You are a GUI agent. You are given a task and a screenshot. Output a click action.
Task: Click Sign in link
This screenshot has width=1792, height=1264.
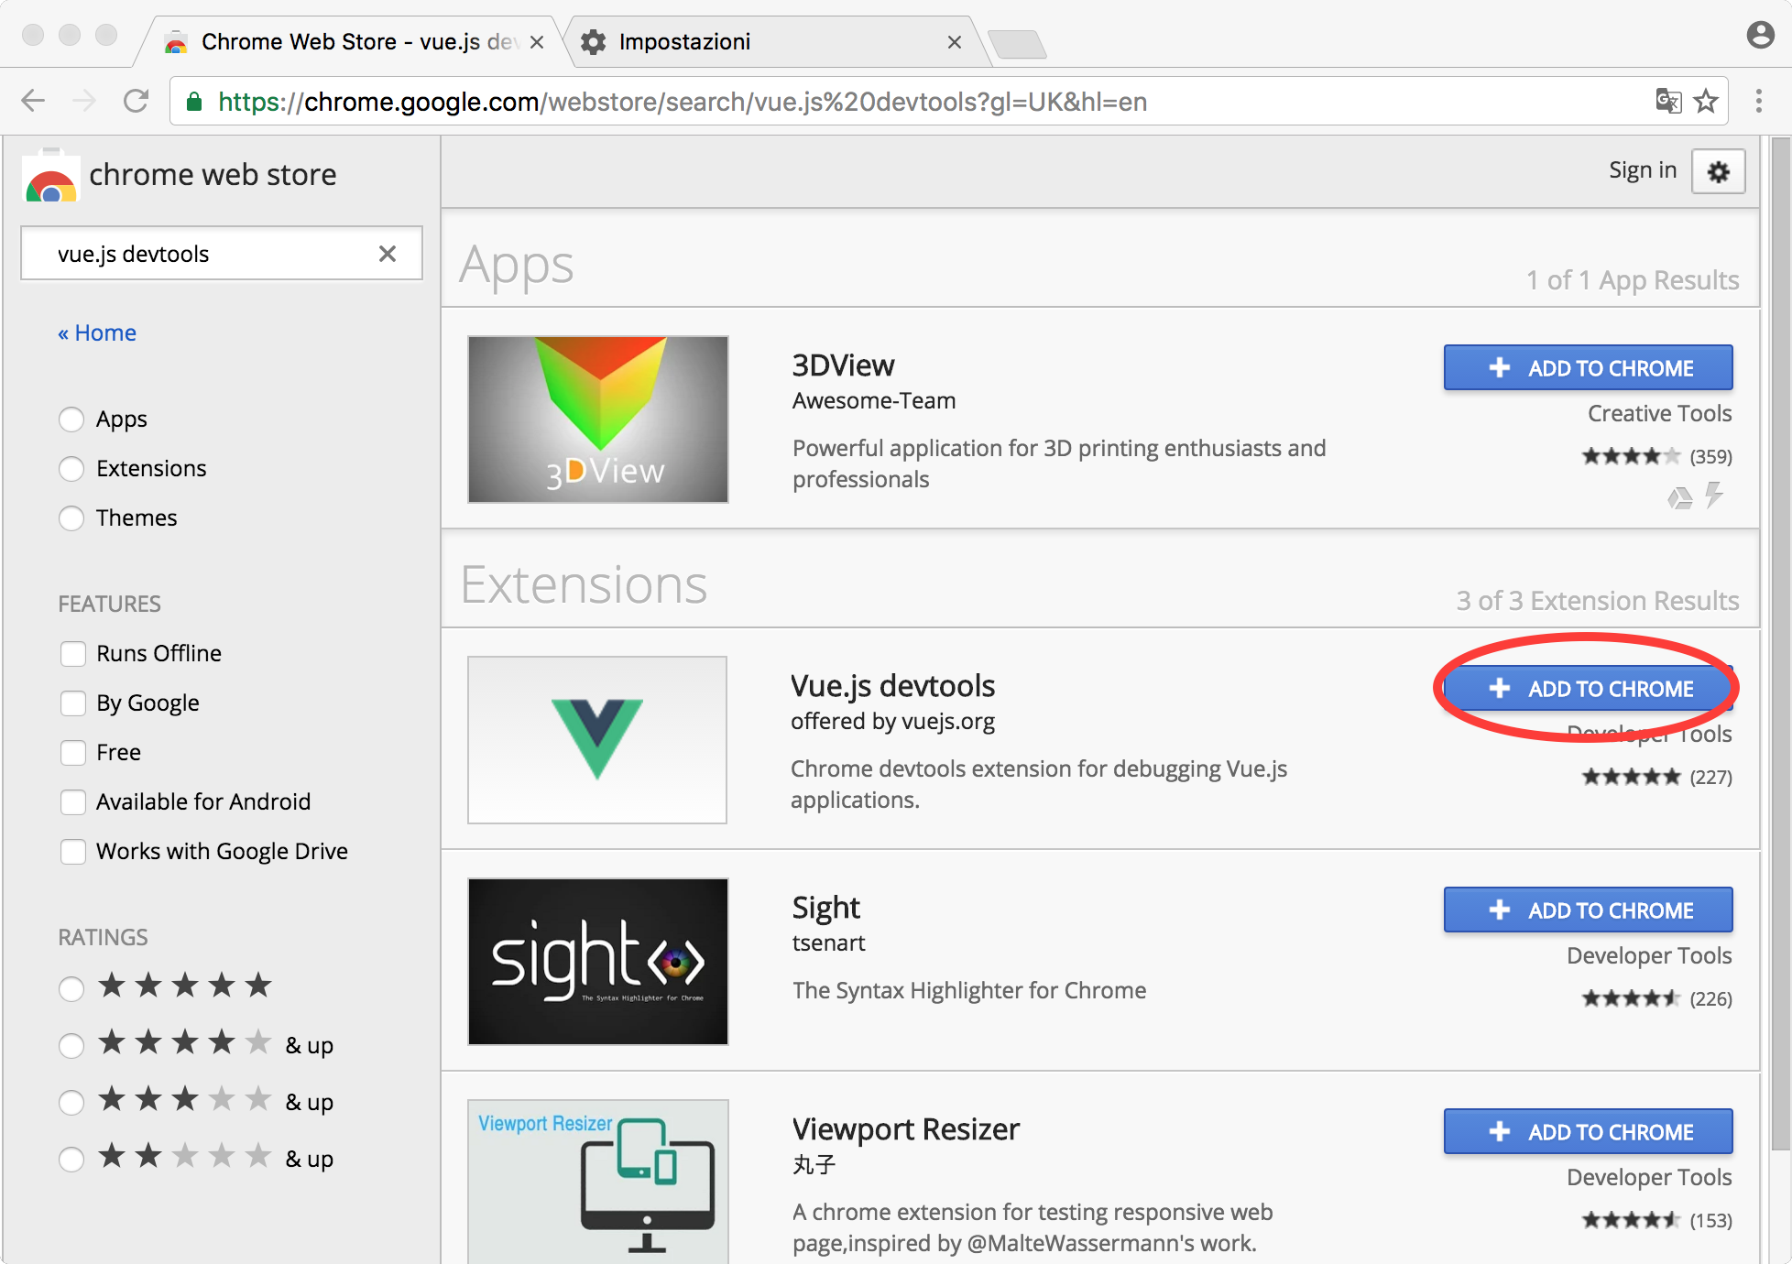pos(1642,170)
